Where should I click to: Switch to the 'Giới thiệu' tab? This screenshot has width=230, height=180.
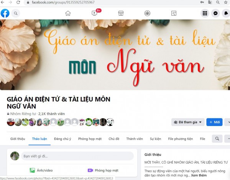(18, 139)
